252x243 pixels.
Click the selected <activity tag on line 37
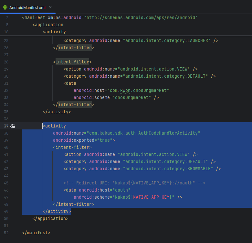[54, 126]
